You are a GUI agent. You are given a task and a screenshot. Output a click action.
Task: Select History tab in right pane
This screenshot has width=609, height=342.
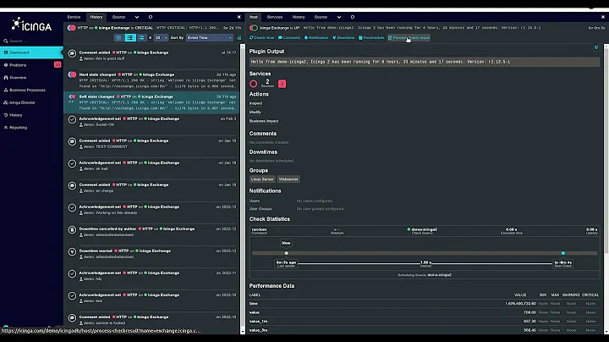click(x=299, y=17)
